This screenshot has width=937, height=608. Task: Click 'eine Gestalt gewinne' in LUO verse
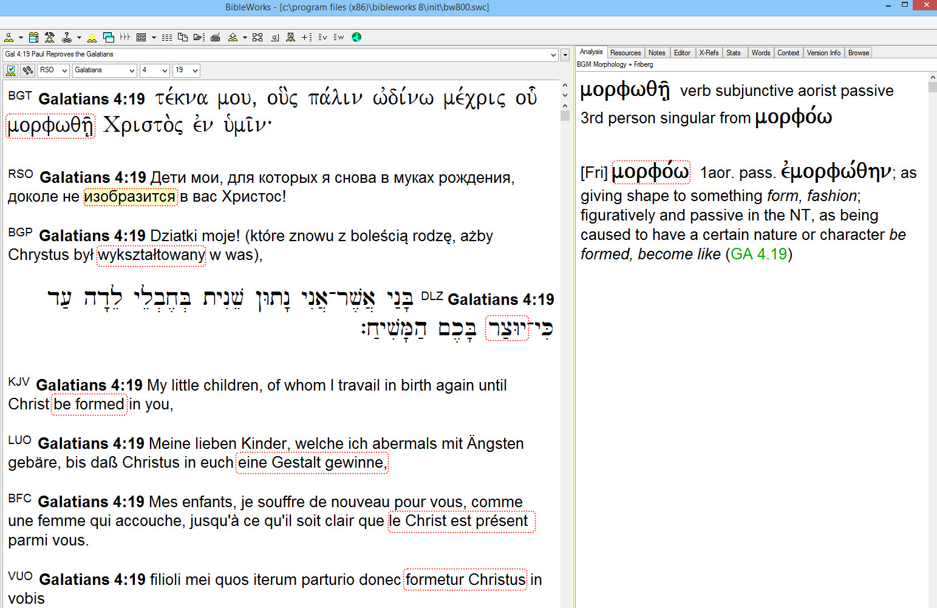[x=312, y=463]
